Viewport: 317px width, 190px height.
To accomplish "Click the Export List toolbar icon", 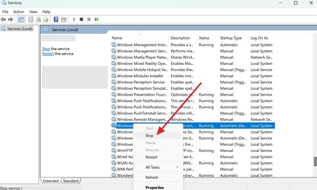I will pyautogui.click(x=46, y=19).
